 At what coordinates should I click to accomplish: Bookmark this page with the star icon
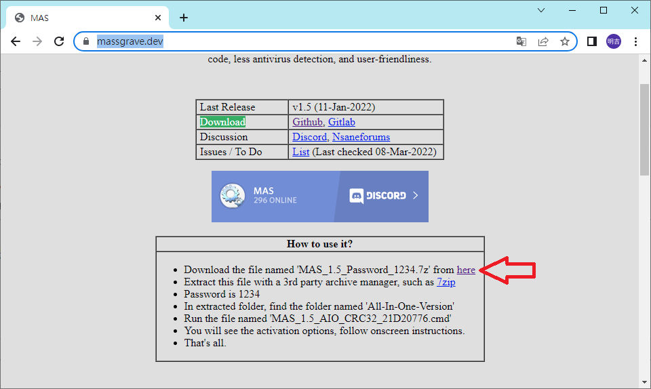coord(564,41)
